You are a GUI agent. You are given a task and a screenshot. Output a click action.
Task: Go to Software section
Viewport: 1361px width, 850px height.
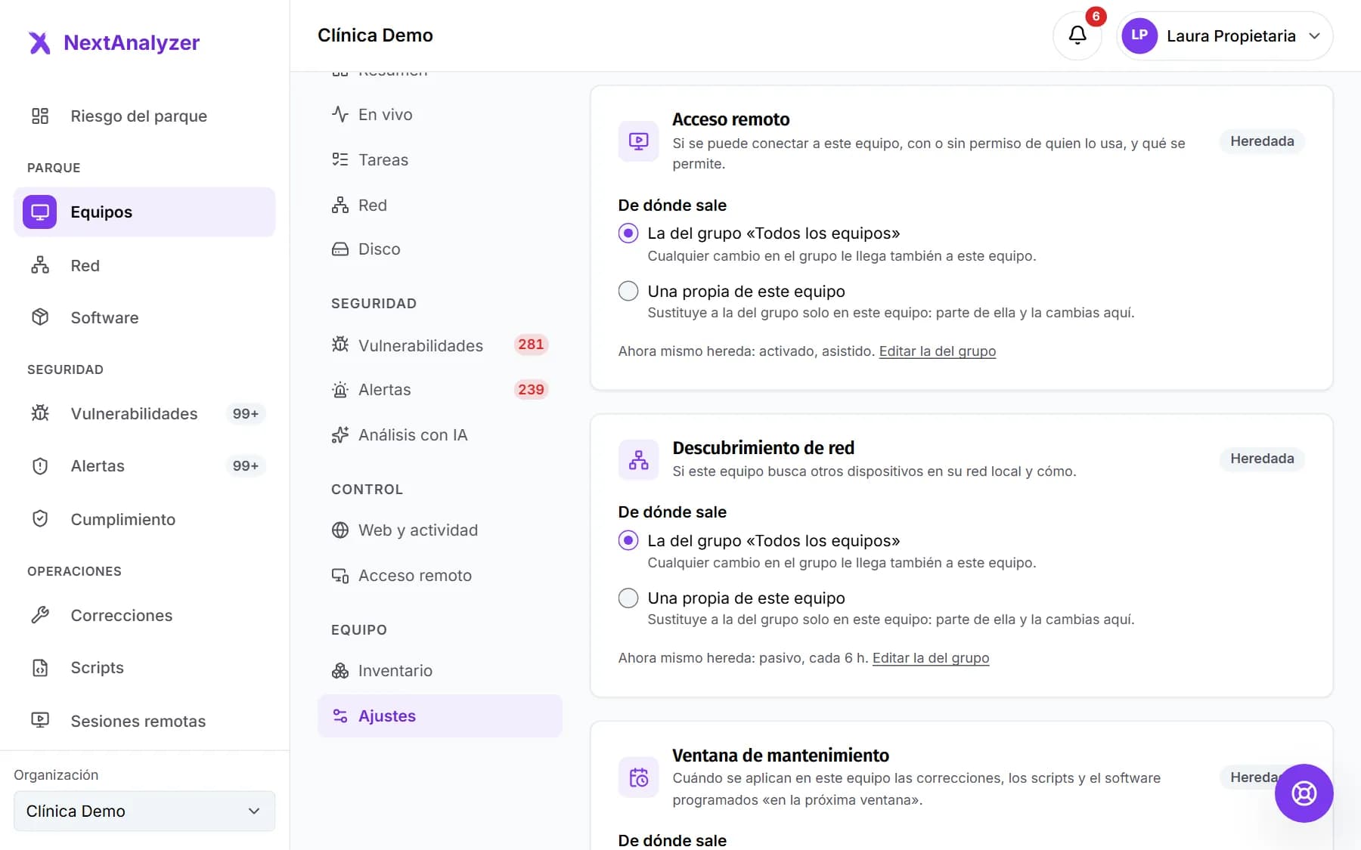click(144, 317)
